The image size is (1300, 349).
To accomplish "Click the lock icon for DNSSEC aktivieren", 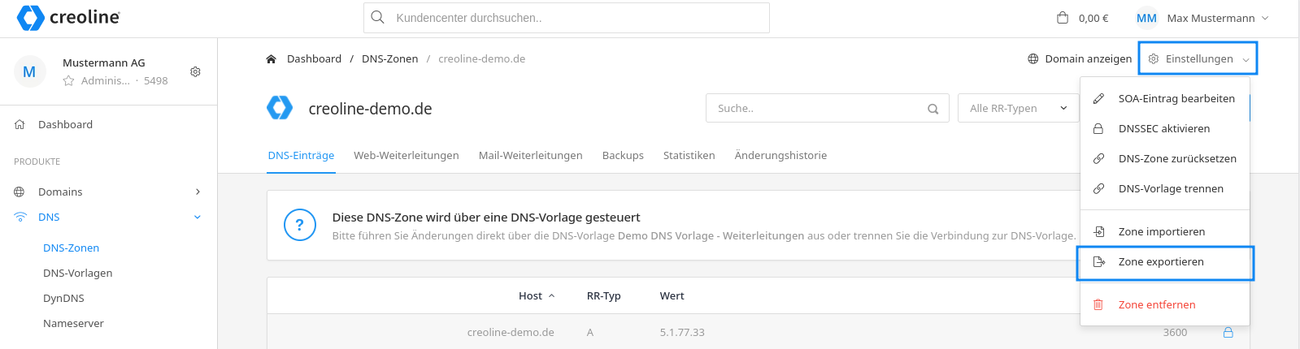I will click(1098, 128).
